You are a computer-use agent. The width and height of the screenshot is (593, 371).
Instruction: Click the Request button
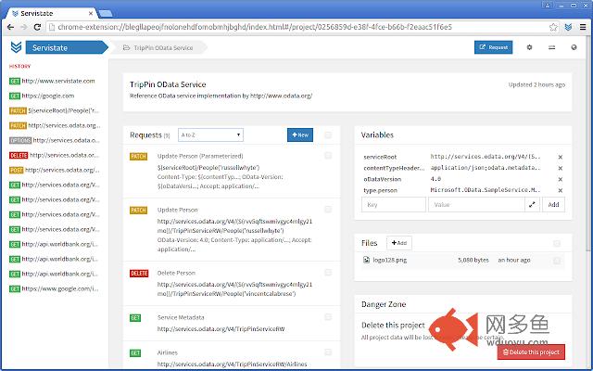point(494,47)
